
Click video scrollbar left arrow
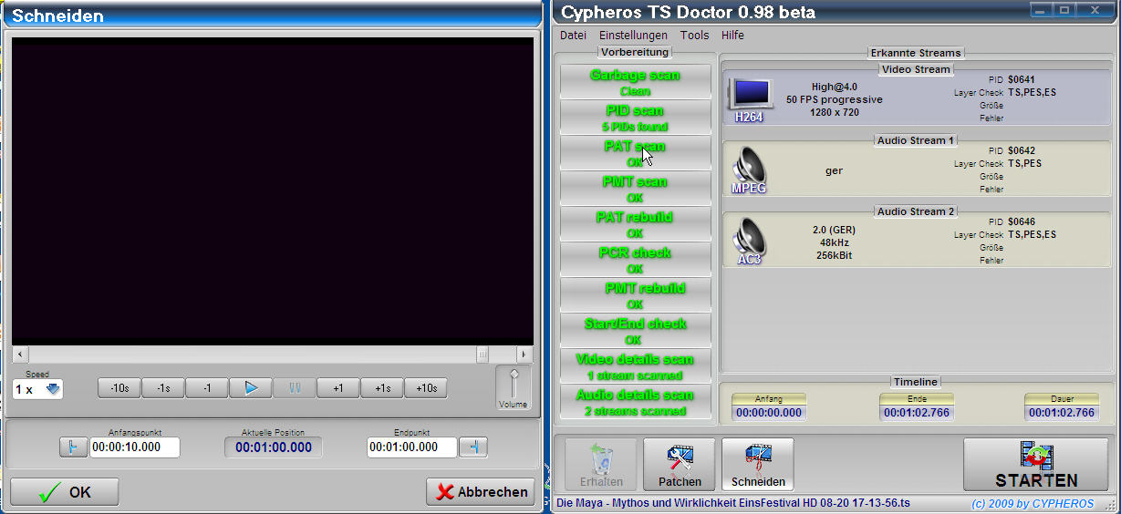(x=20, y=355)
